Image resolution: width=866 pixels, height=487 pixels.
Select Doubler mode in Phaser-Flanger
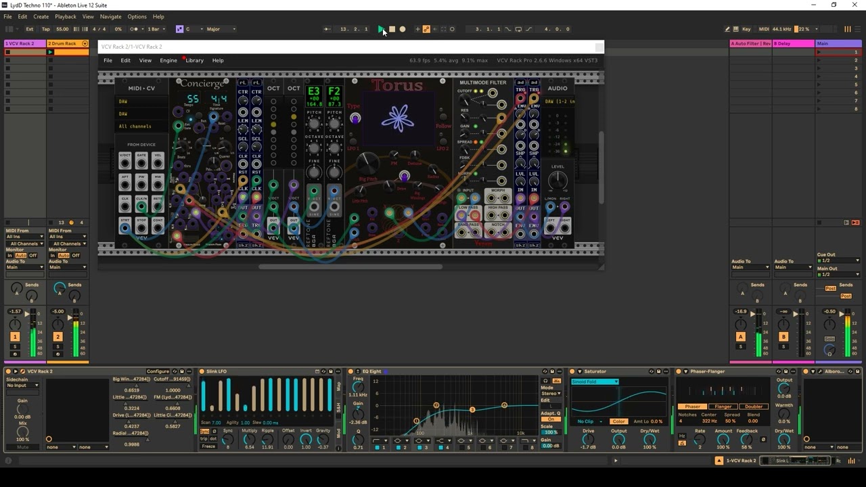click(753, 407)
